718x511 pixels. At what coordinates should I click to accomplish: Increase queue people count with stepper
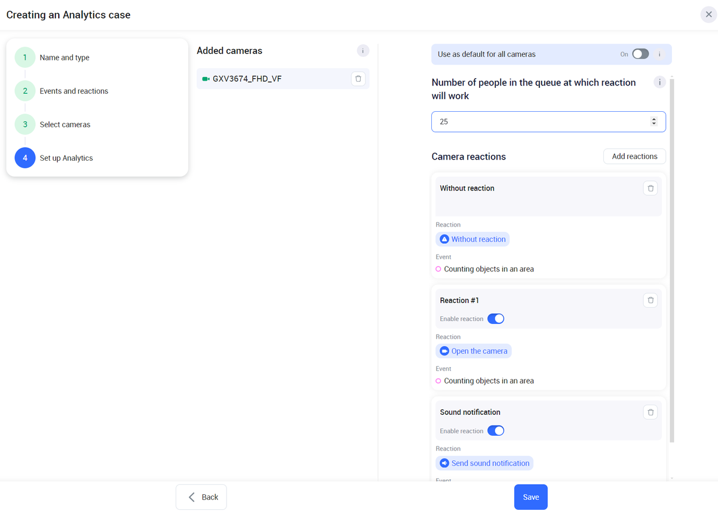[x=654, y=119]
